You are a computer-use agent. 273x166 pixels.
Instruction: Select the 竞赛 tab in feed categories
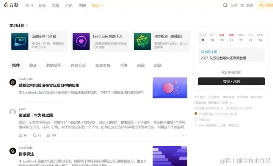point(124,66)
